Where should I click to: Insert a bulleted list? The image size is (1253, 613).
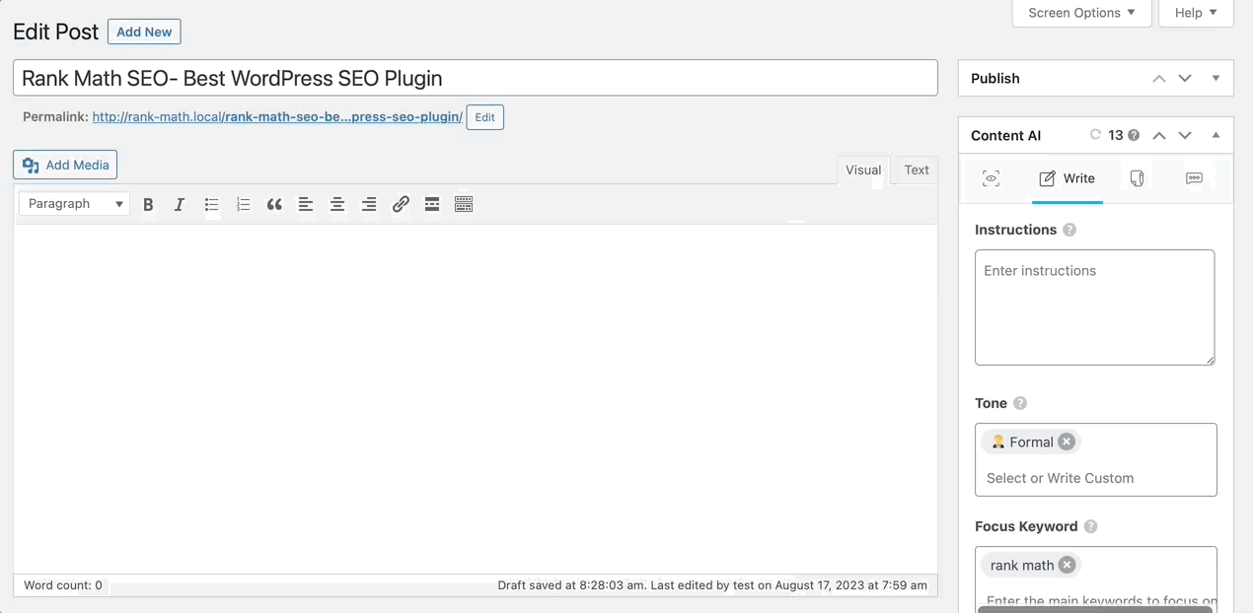click(211, 204)
